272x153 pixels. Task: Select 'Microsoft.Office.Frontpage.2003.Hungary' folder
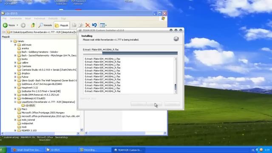pos(43,113)
